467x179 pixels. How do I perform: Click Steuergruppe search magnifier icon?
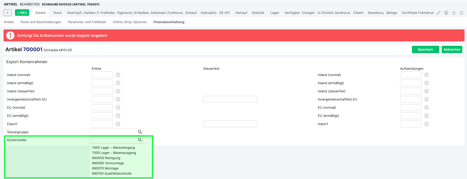pyautogui.click(x=140, y=132)
